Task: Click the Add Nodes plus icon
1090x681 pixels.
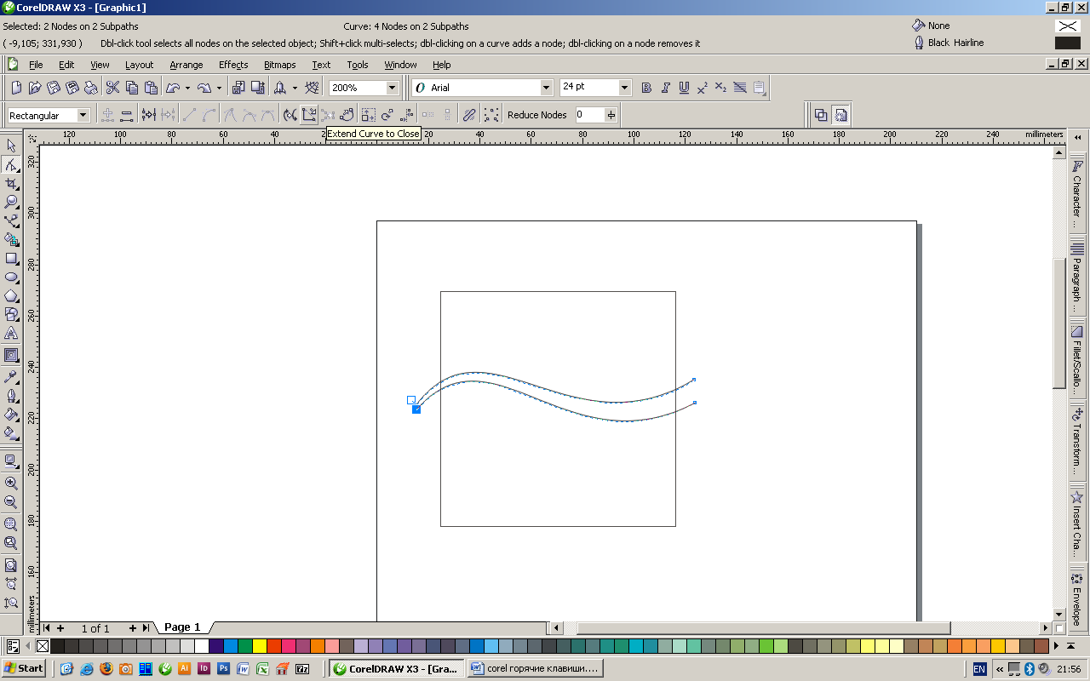Action: point(107,115)
